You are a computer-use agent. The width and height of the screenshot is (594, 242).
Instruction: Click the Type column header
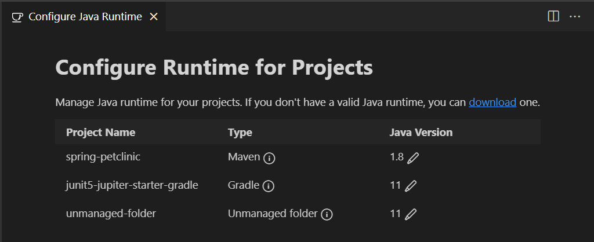click(240, 133)
